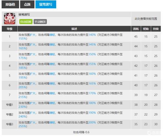Screen dimensions: 168x137
Task: Click the 描述 column header
Action: pyautogui.click(x=74, y=29)
